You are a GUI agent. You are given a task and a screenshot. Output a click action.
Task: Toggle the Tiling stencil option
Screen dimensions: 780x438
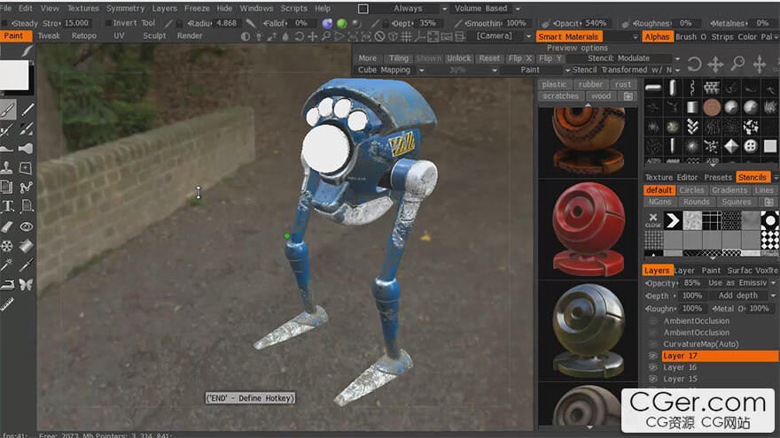398,58
